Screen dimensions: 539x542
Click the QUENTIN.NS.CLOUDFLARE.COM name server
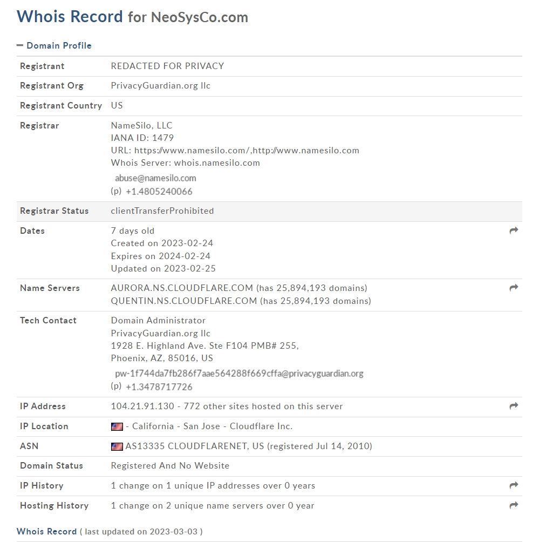(184, 301)
